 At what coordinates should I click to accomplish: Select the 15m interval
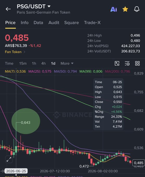[23, 64]
